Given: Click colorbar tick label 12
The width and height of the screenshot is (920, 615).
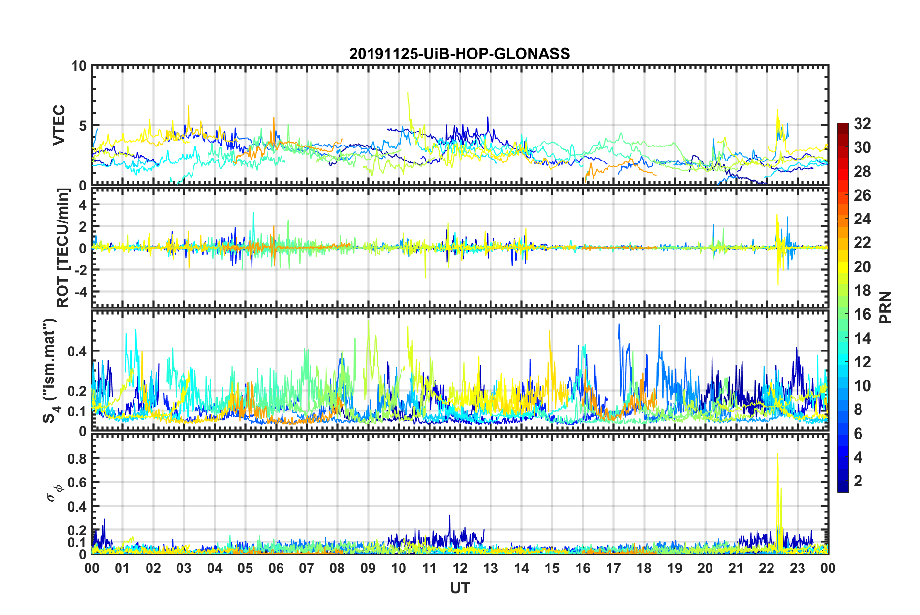Looking at the screenshot, I should [x=862, y=362].
